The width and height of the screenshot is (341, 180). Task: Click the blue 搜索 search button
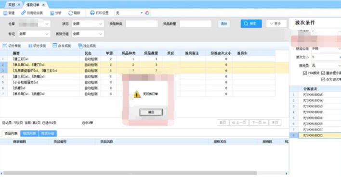(x=251, y=24)
